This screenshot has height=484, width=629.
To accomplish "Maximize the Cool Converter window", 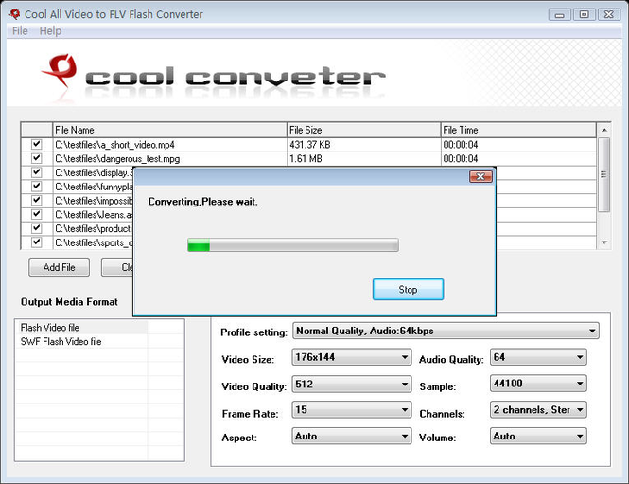I will (585, 14).
